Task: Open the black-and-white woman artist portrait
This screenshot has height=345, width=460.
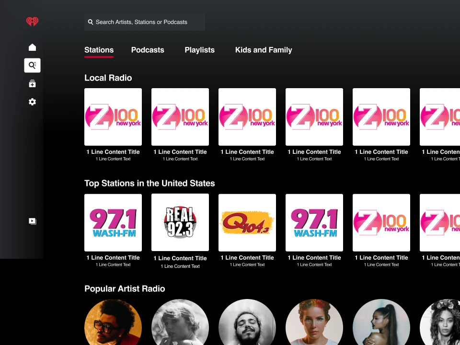Action: 180,322
